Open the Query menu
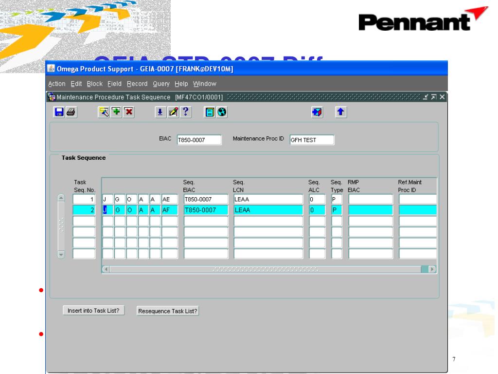Screen dimensions: 498x374 (161, 84)
